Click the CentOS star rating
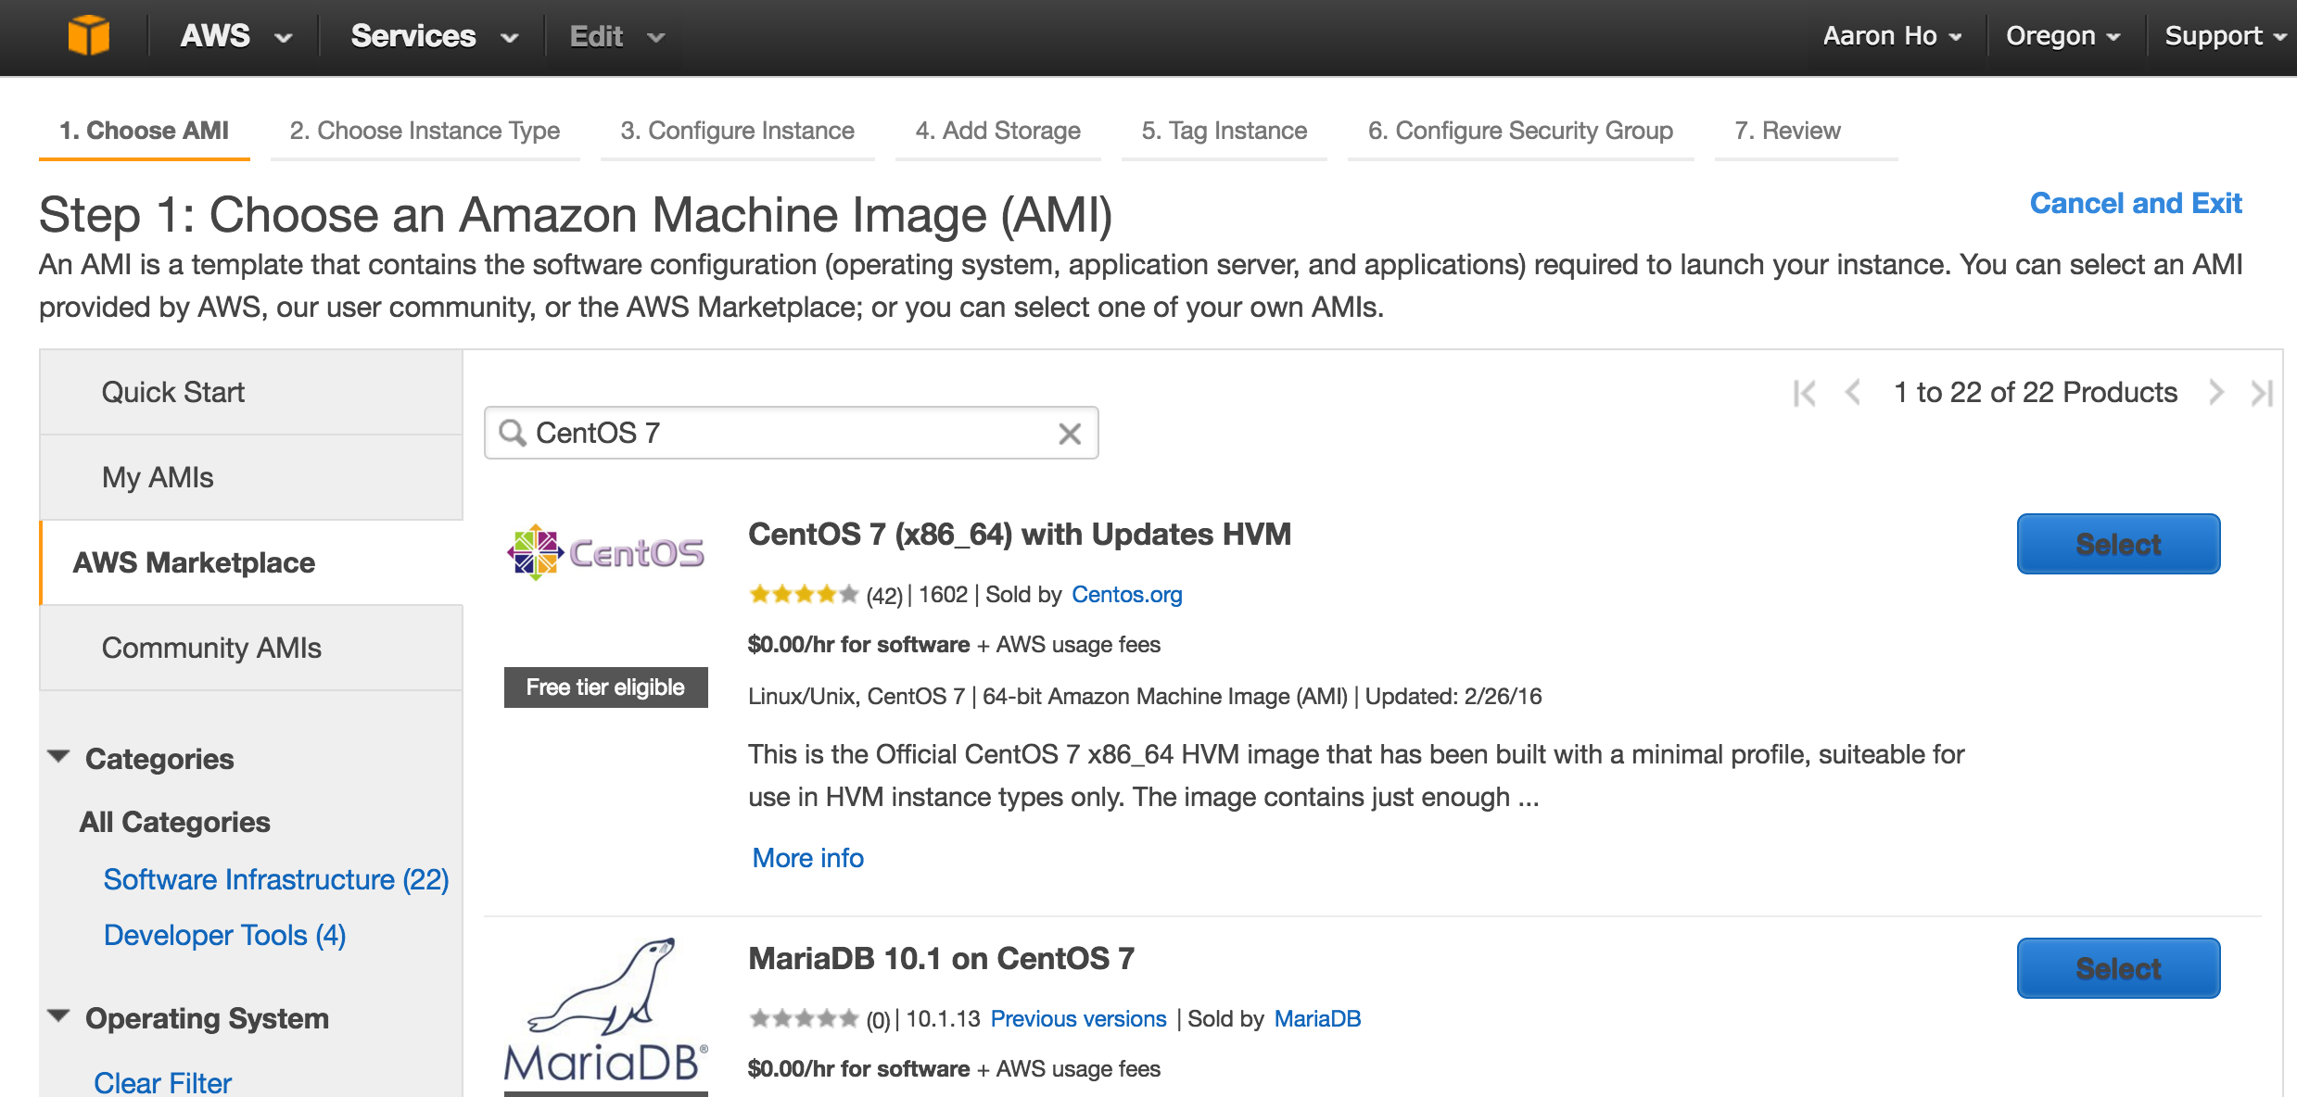The height and width of the screenshot is (1097, 2297). click(803, 594)
